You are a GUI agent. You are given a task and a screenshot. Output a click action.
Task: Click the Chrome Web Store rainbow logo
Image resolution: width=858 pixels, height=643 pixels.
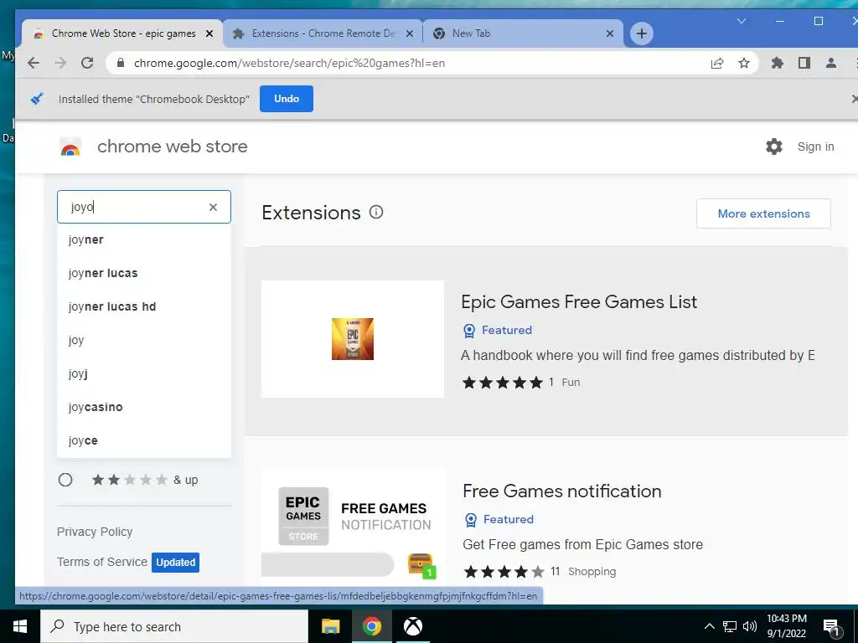(x=70, y=147)
